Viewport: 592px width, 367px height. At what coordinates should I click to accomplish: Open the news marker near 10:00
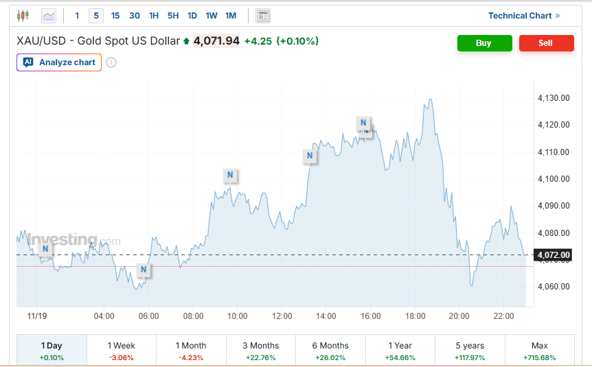(x=230, y=176)
